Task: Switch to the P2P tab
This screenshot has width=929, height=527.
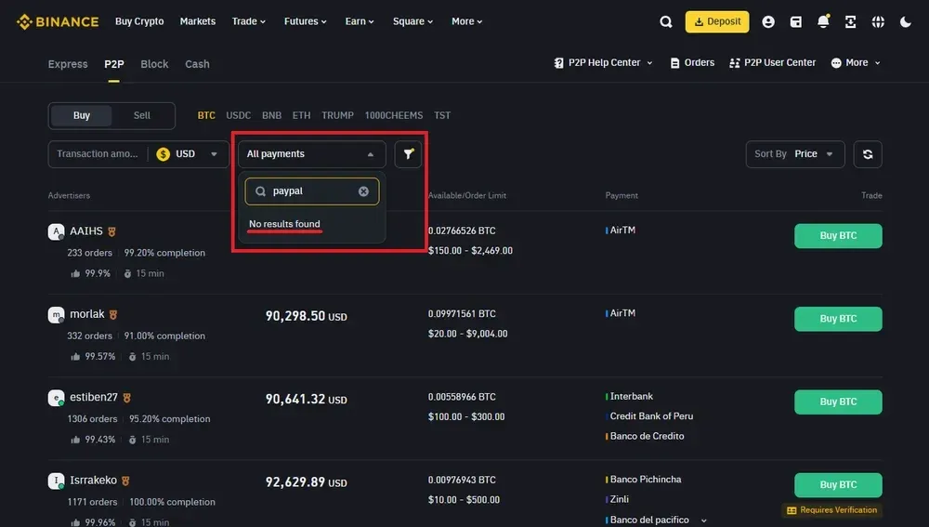Action: (x=113, y=64)
